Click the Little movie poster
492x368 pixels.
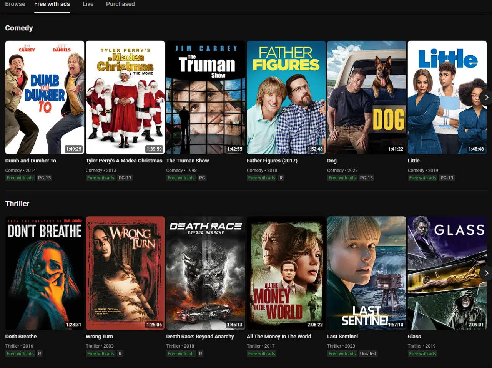(x=447, y=98)
